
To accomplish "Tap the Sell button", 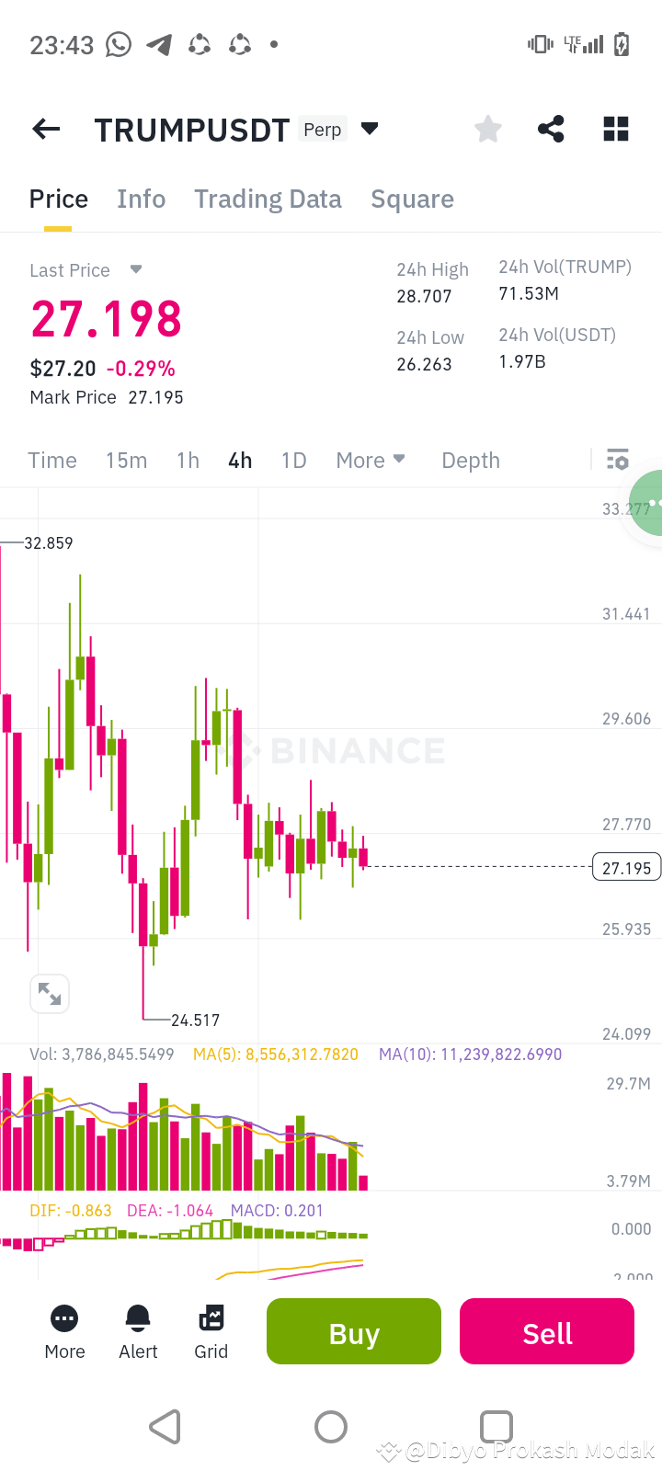I will (546, 1330).
